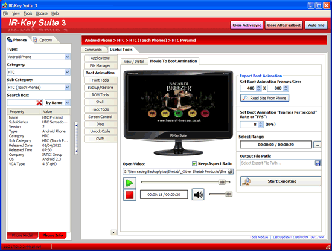Open the CWM section
The image size is (332, 251).
pos(100,139)
